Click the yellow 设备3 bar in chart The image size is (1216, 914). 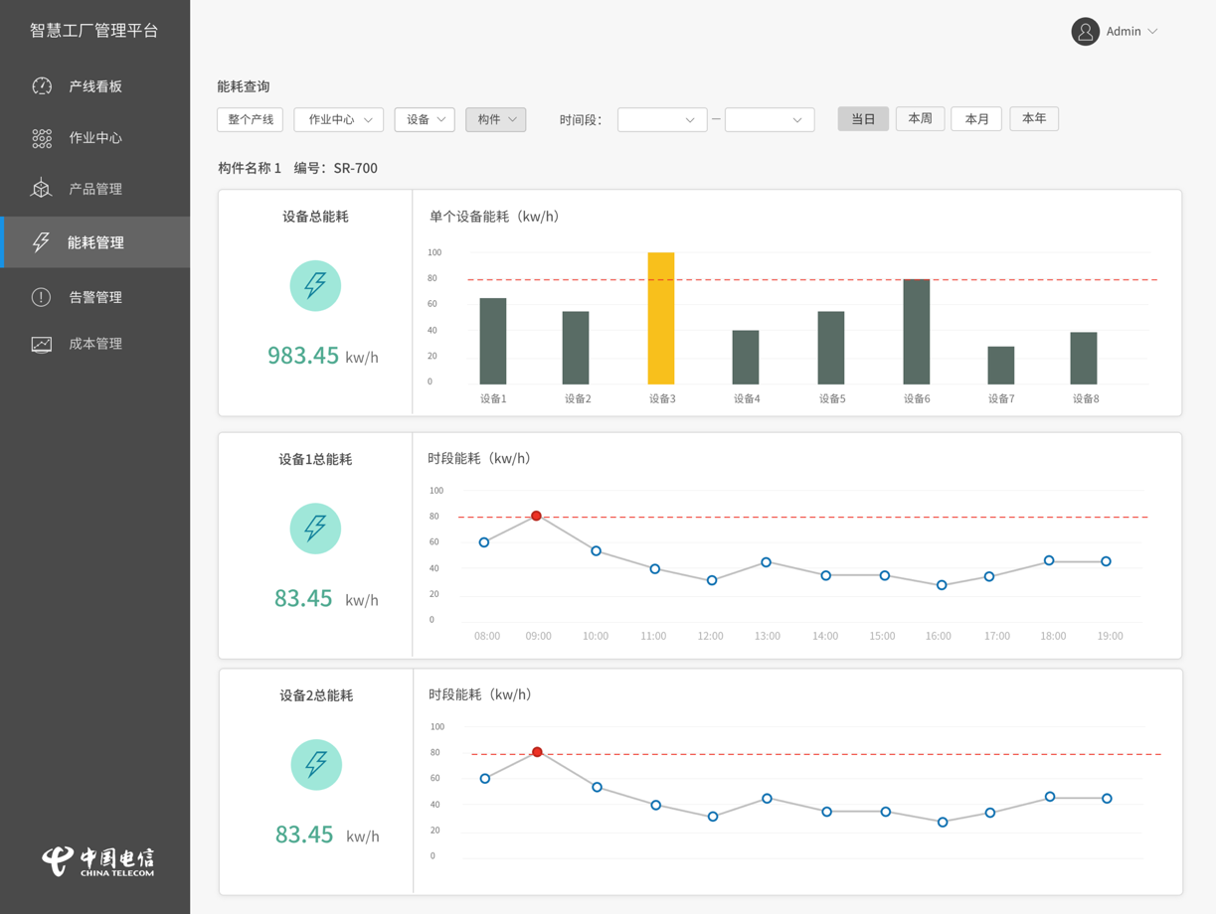click(x=661, y=318)
